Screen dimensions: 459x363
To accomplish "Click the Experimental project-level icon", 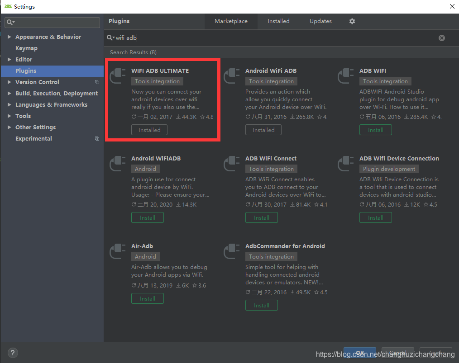I will tap(97, 138).
